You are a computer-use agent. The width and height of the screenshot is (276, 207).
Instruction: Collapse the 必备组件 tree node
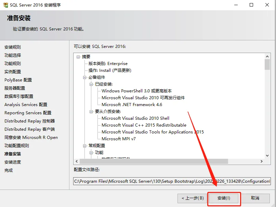[x=85, y=77]
